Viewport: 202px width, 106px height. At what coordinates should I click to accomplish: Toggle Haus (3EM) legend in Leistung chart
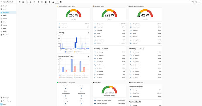click(69, 52)
